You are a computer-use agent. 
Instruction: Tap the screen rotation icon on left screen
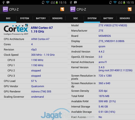[43, 2]
